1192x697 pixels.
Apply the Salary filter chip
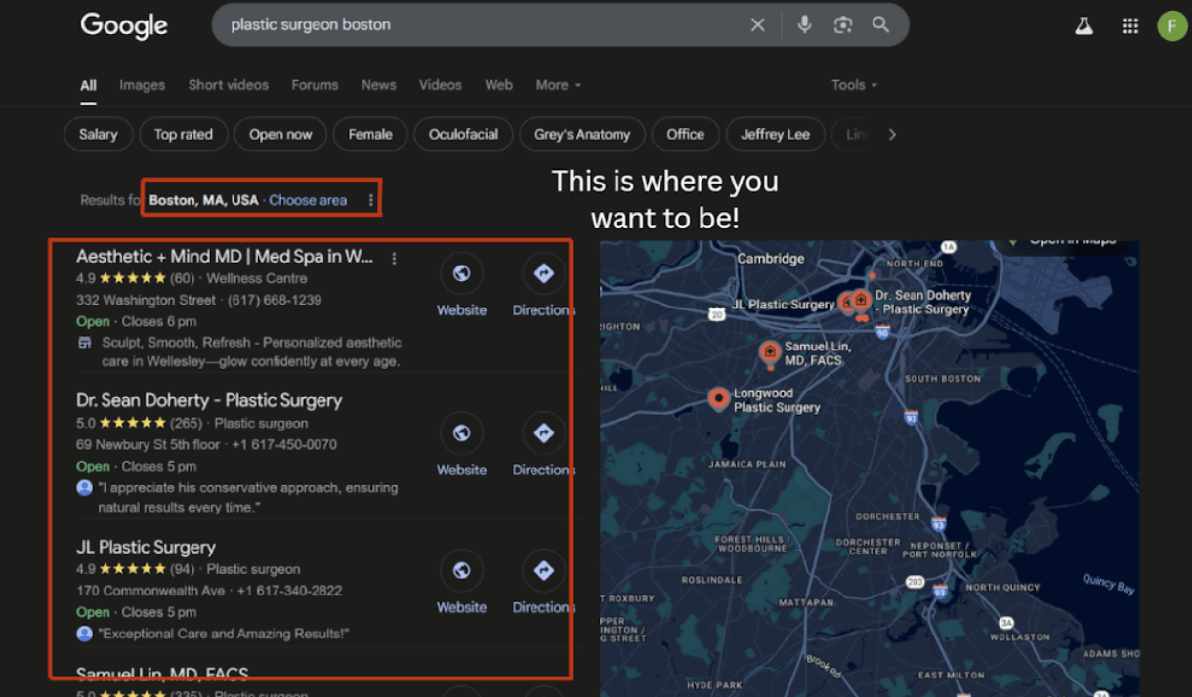pos(98,135)
